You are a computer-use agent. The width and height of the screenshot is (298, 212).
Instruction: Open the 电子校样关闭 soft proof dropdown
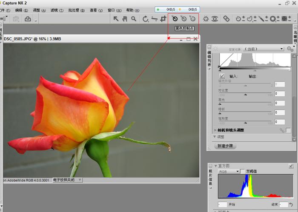point(67,180)
